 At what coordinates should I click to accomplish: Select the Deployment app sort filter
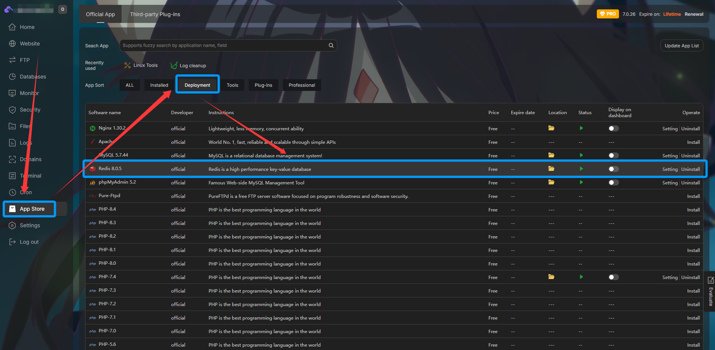click(x=197, y=85)
